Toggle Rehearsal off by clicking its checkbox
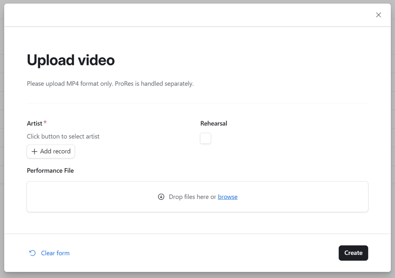This screenshot has height=278, width=395. pyautogui.click(x=205, y=138)
